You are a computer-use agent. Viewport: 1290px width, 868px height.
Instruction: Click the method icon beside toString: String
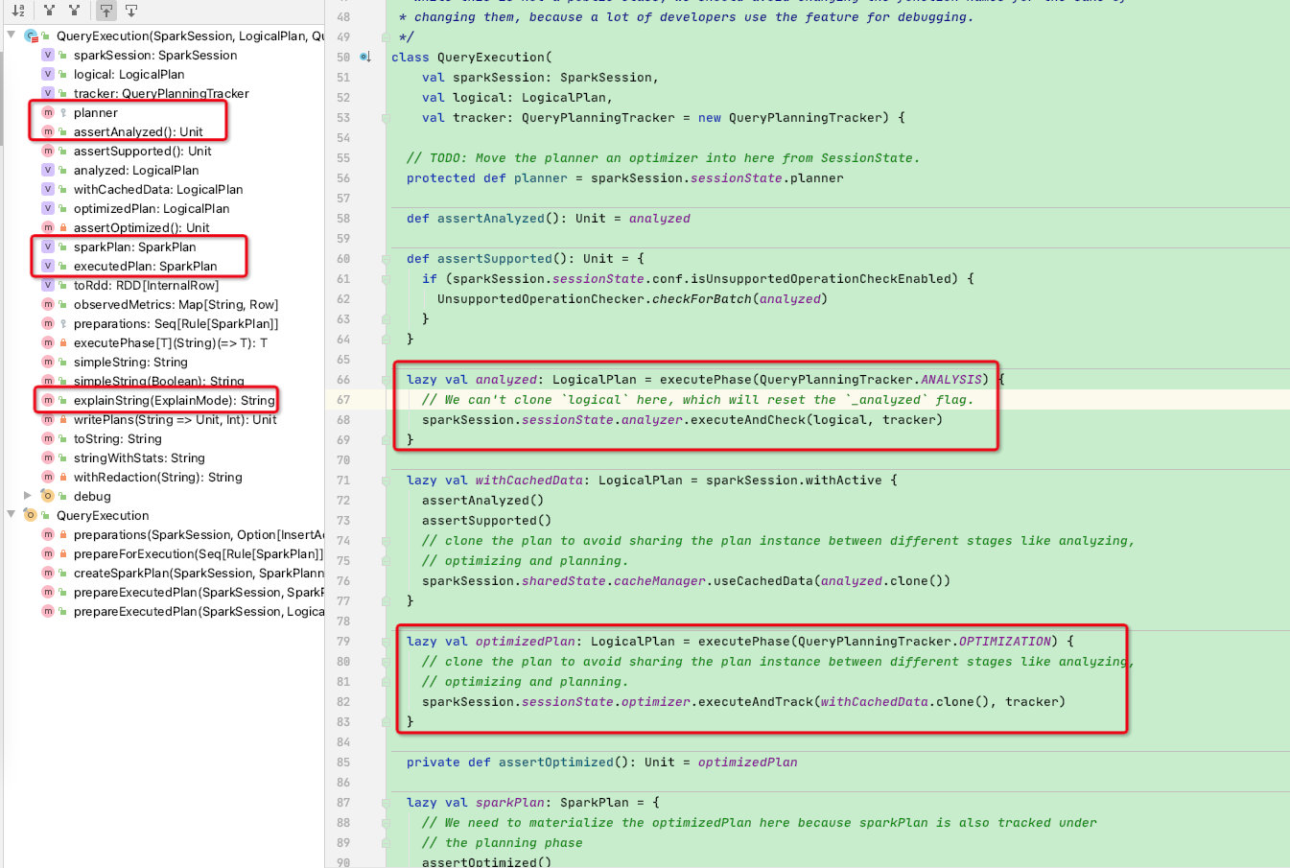point(48,438)
